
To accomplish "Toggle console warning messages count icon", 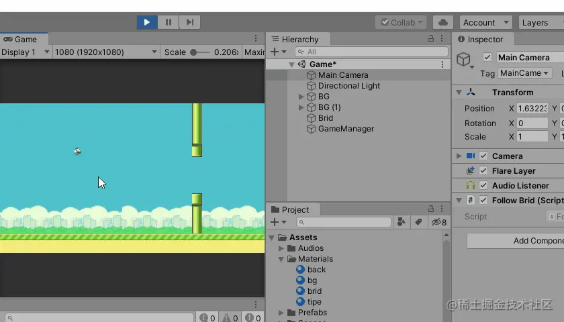I will coord(230,318).
